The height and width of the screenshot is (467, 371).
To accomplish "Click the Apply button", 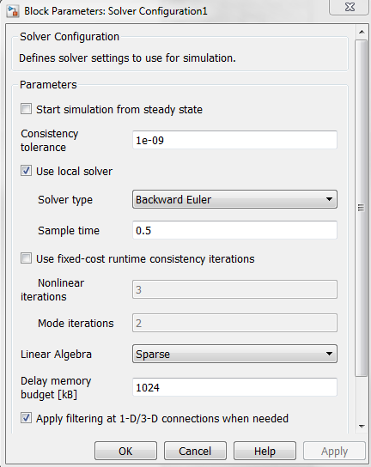I will (334, 451).
